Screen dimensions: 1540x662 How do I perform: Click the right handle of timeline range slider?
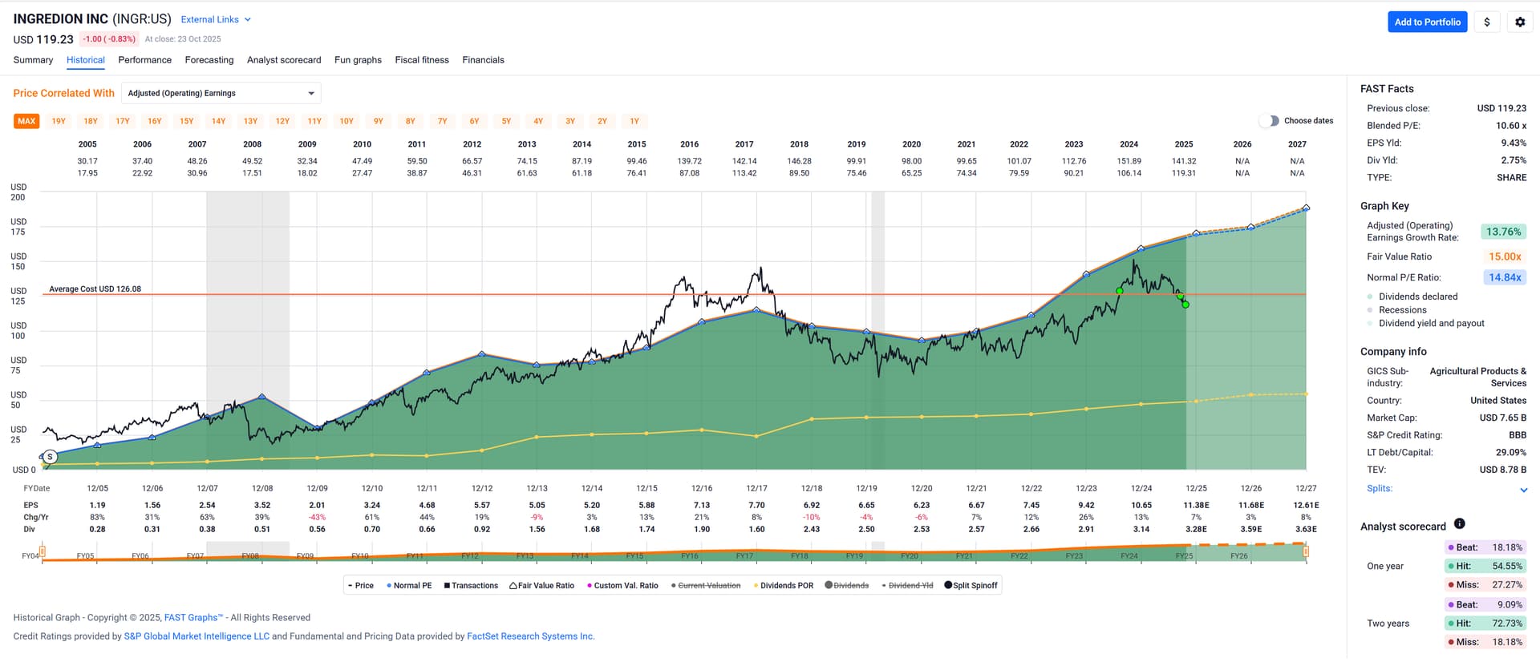pyautogui.click(x=1306, y=551)
